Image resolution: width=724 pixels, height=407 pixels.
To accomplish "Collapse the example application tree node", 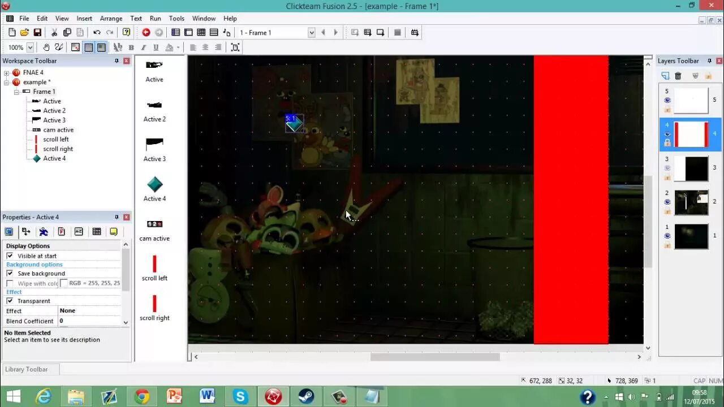I will [x=7, y=83].
